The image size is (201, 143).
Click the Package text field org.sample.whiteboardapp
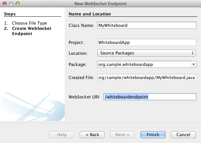(x=144, y=65)
